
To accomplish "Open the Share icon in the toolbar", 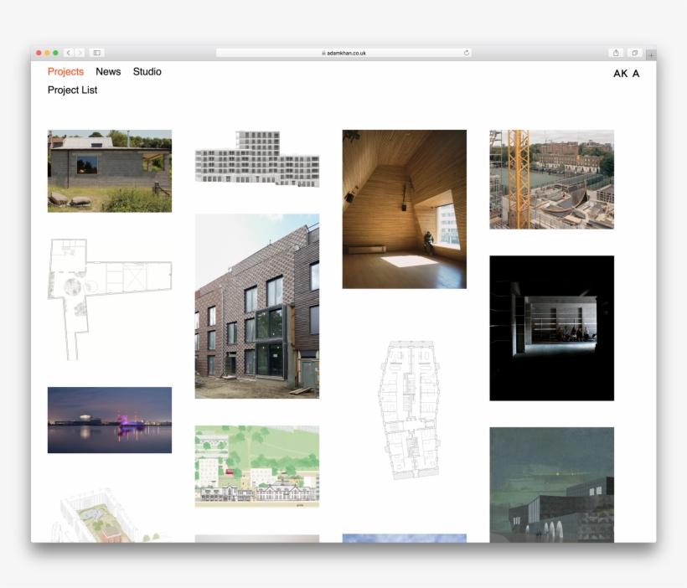I will pos(617,53).
